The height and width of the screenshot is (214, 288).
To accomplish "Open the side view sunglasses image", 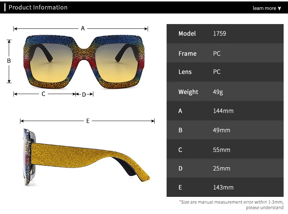I will pos(86,157).
